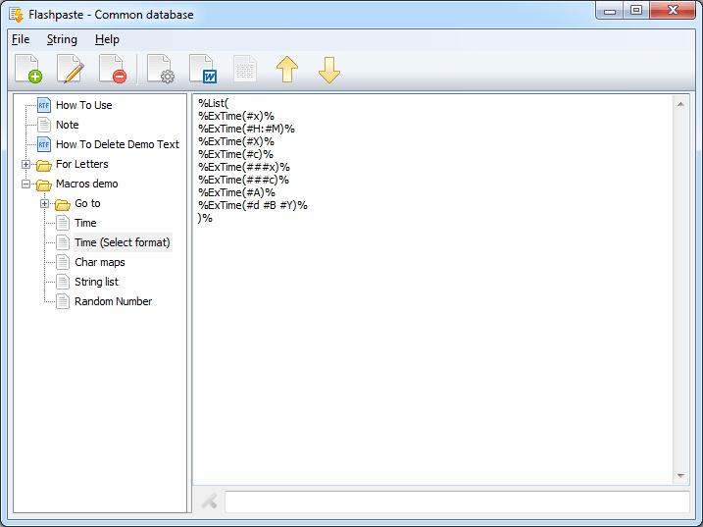Click the Word document export icon
The height and width of the screenshot is (527, 703).
point(203,69)
